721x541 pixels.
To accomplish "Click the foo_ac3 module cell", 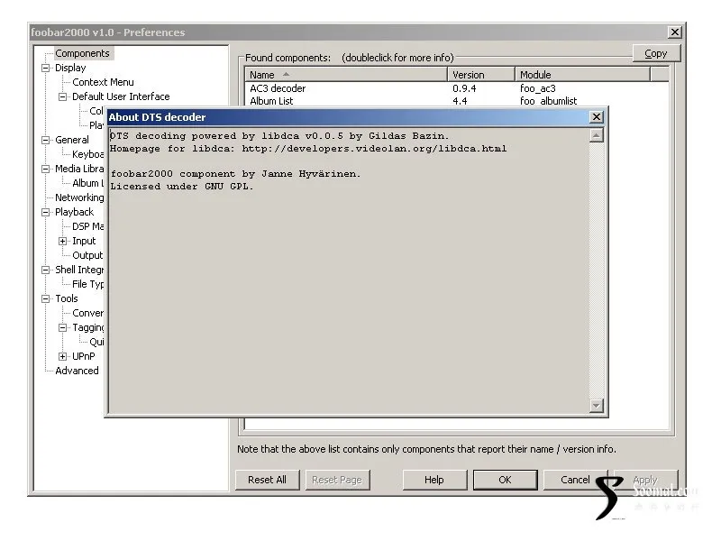I will click(x=537, y=88).
